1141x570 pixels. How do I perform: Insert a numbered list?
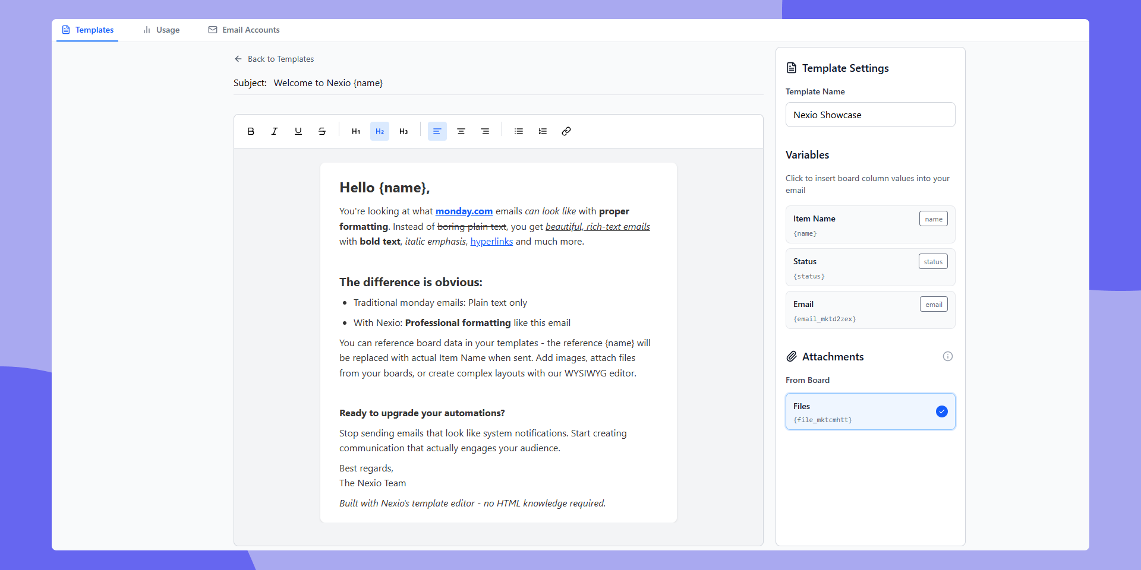pyautogui.click(x=543, y=131)
